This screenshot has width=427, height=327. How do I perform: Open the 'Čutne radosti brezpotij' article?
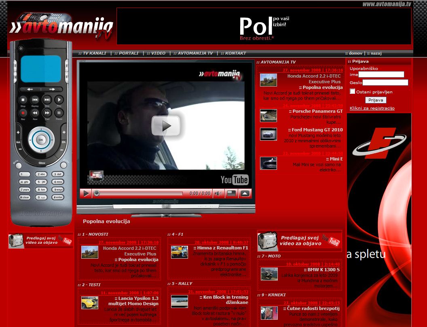pos(311,308)
